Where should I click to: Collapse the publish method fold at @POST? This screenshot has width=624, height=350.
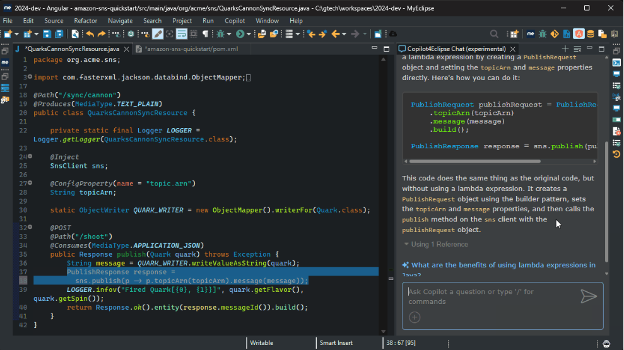point(30,227)
